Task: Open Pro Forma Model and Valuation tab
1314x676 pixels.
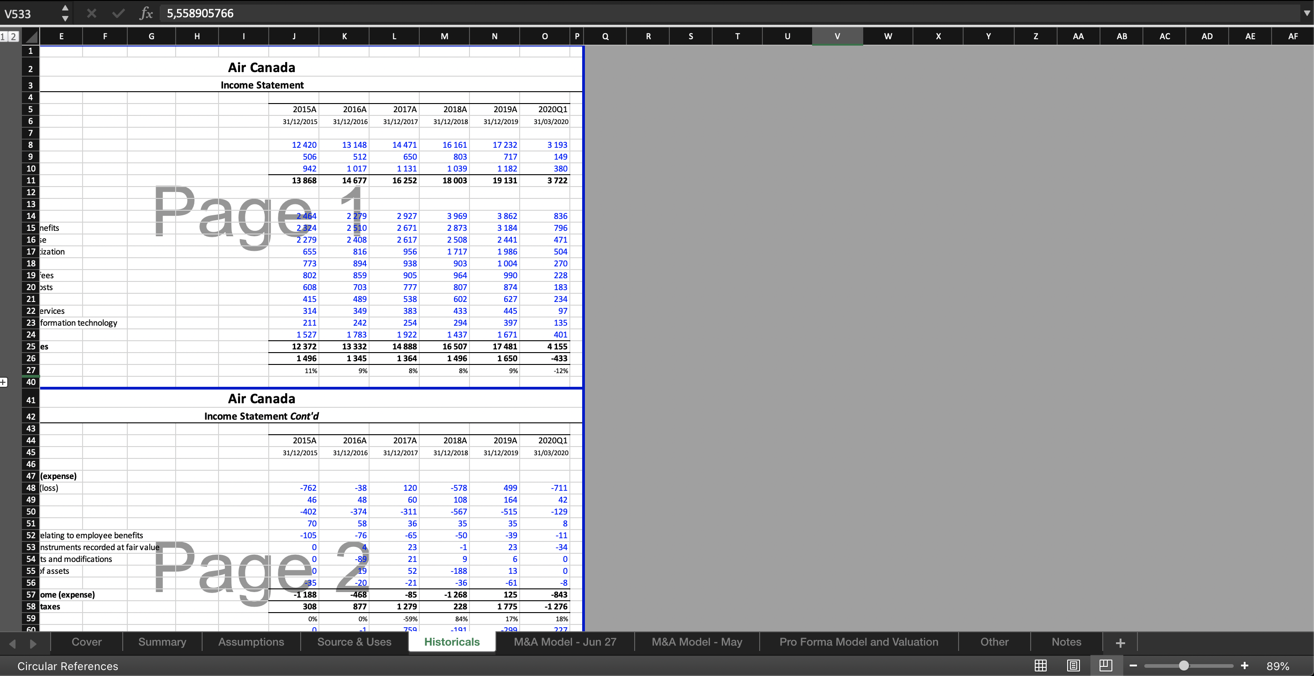Action: [x=859, y=642]
